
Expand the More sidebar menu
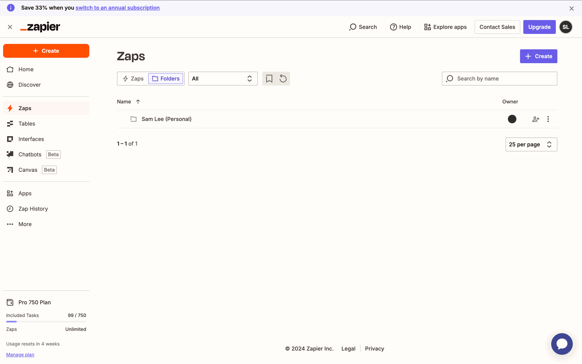pos(46,224)
